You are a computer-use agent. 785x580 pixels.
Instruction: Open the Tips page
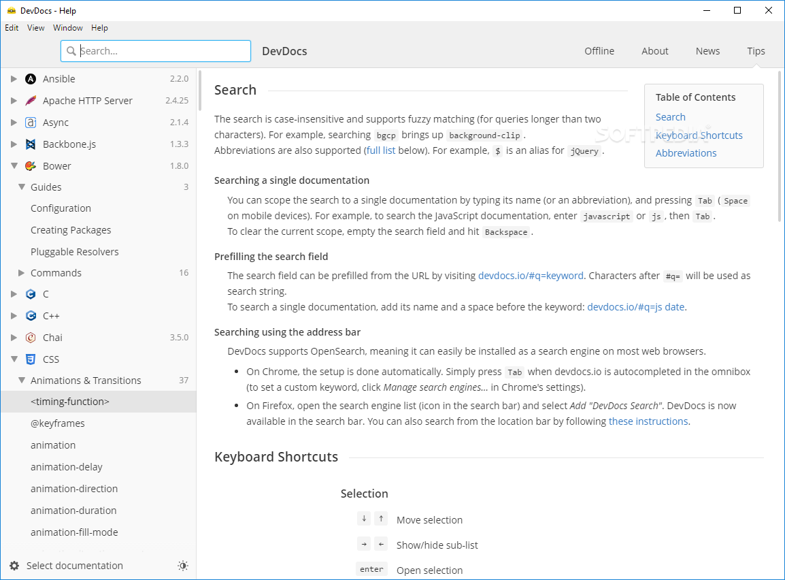point(756,51)
